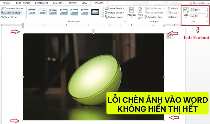Apply the sixth picture style thumbnail
The width and height of the screenshot is (210, 124).
[85, 12]
